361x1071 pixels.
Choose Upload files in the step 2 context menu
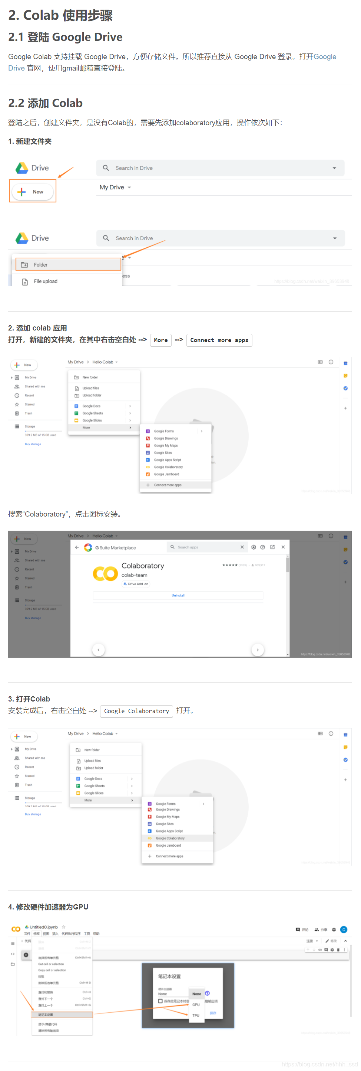(x=104, y=388)
